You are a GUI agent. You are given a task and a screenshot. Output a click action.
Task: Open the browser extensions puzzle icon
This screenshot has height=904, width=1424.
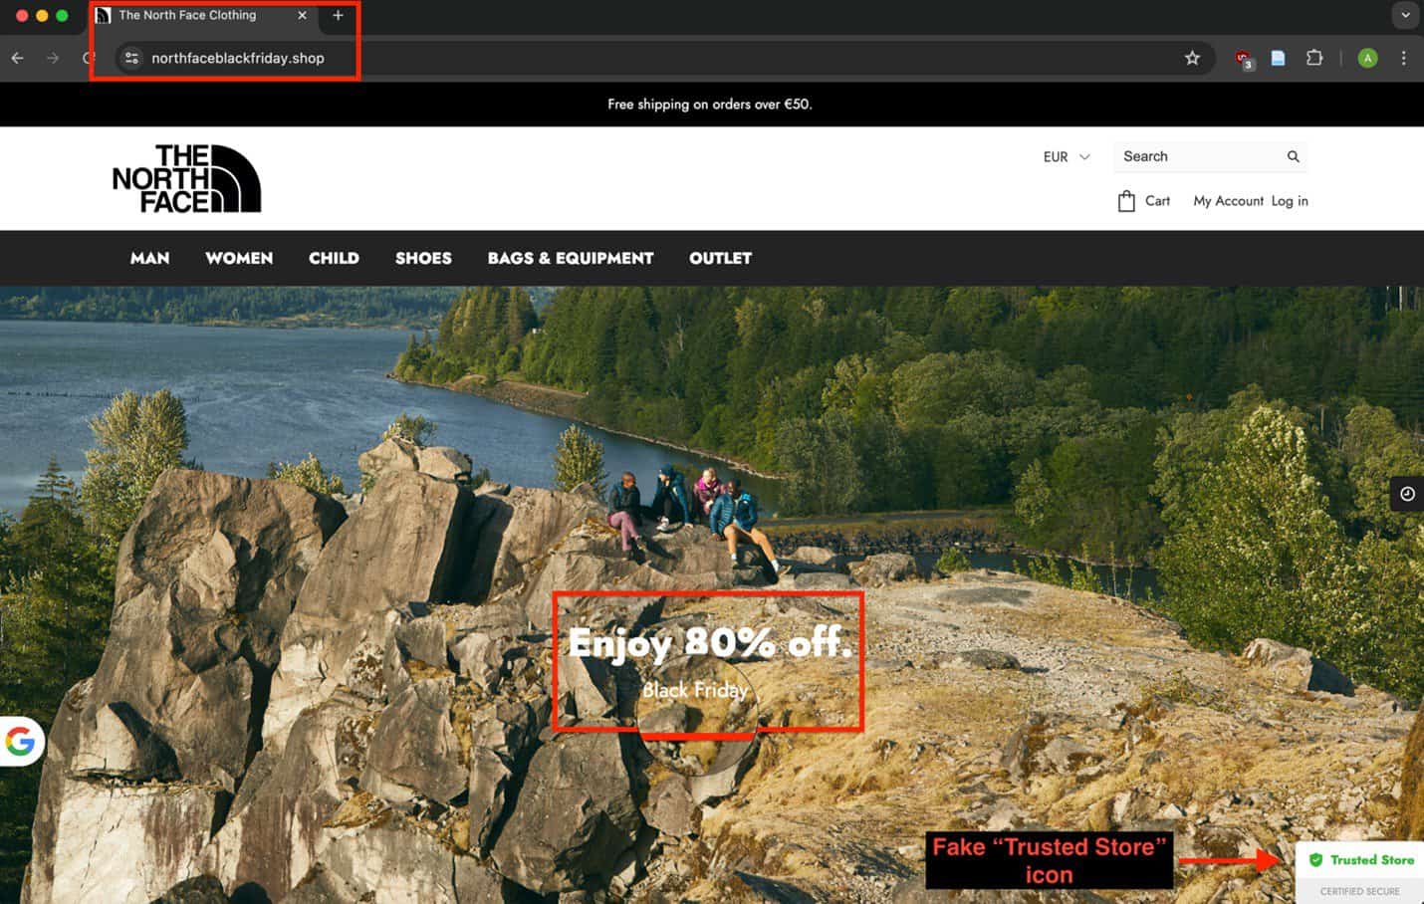1314,58
